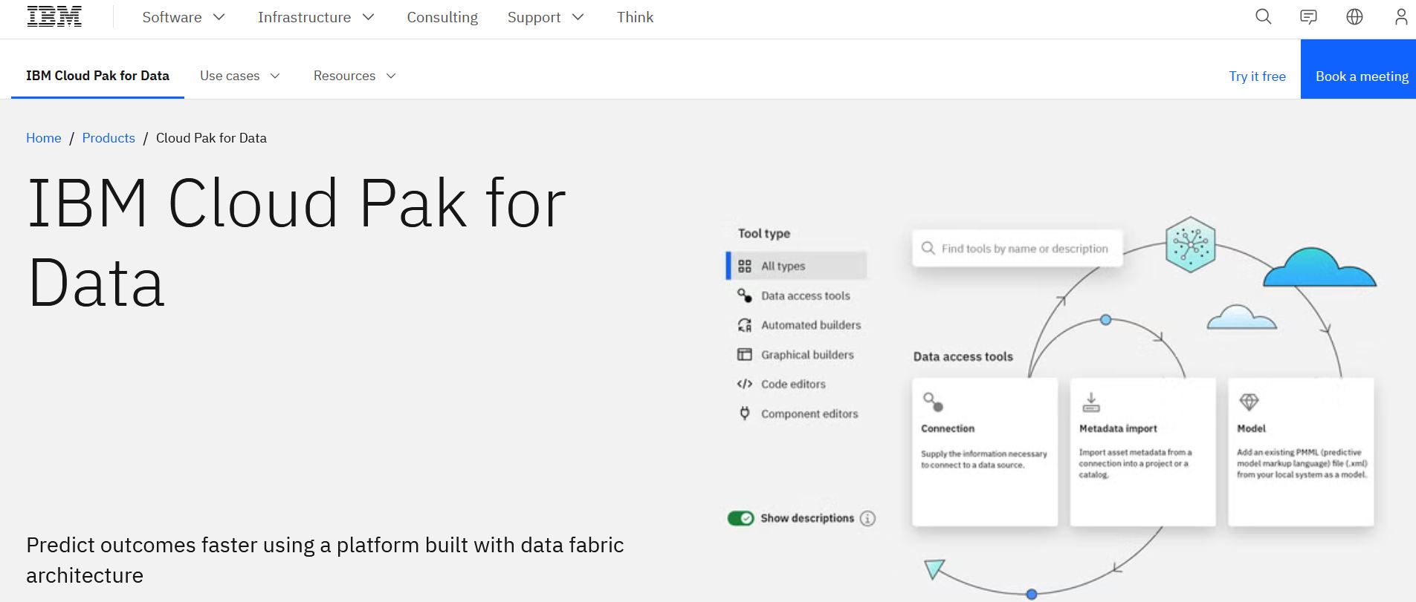Open the Connection tool card

point(985,452)
